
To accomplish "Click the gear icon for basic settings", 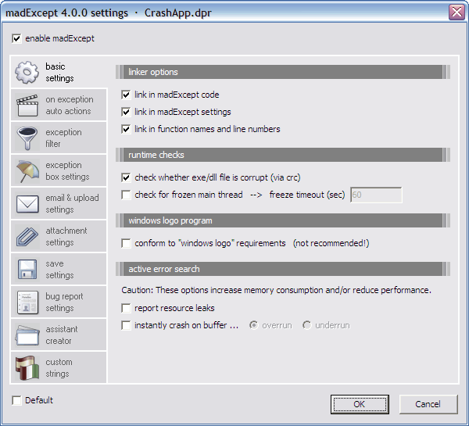I will pos(27,73).
